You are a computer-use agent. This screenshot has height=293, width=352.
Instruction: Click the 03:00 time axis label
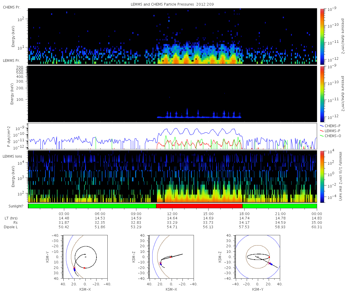click(x=64, y=214)
